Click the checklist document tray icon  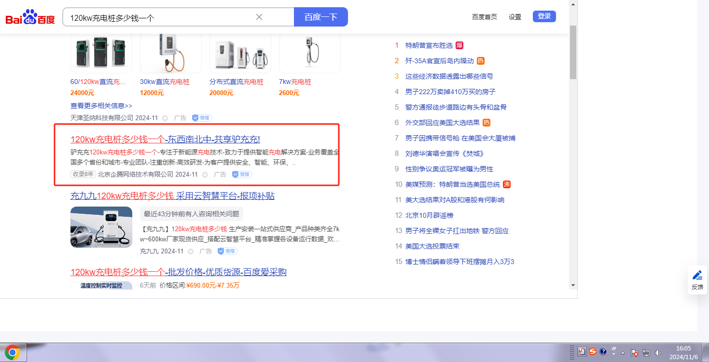pyautogui.click(x=582, y=352)
